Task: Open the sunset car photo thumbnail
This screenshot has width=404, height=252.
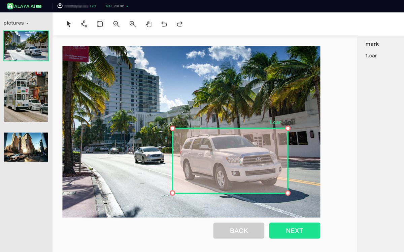Action: coord(26,147)
